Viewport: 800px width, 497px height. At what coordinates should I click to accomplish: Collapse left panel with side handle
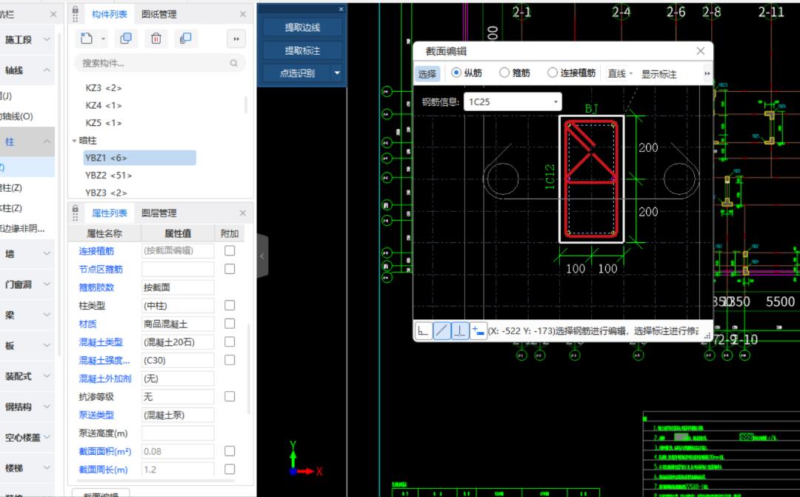(262, 256)
